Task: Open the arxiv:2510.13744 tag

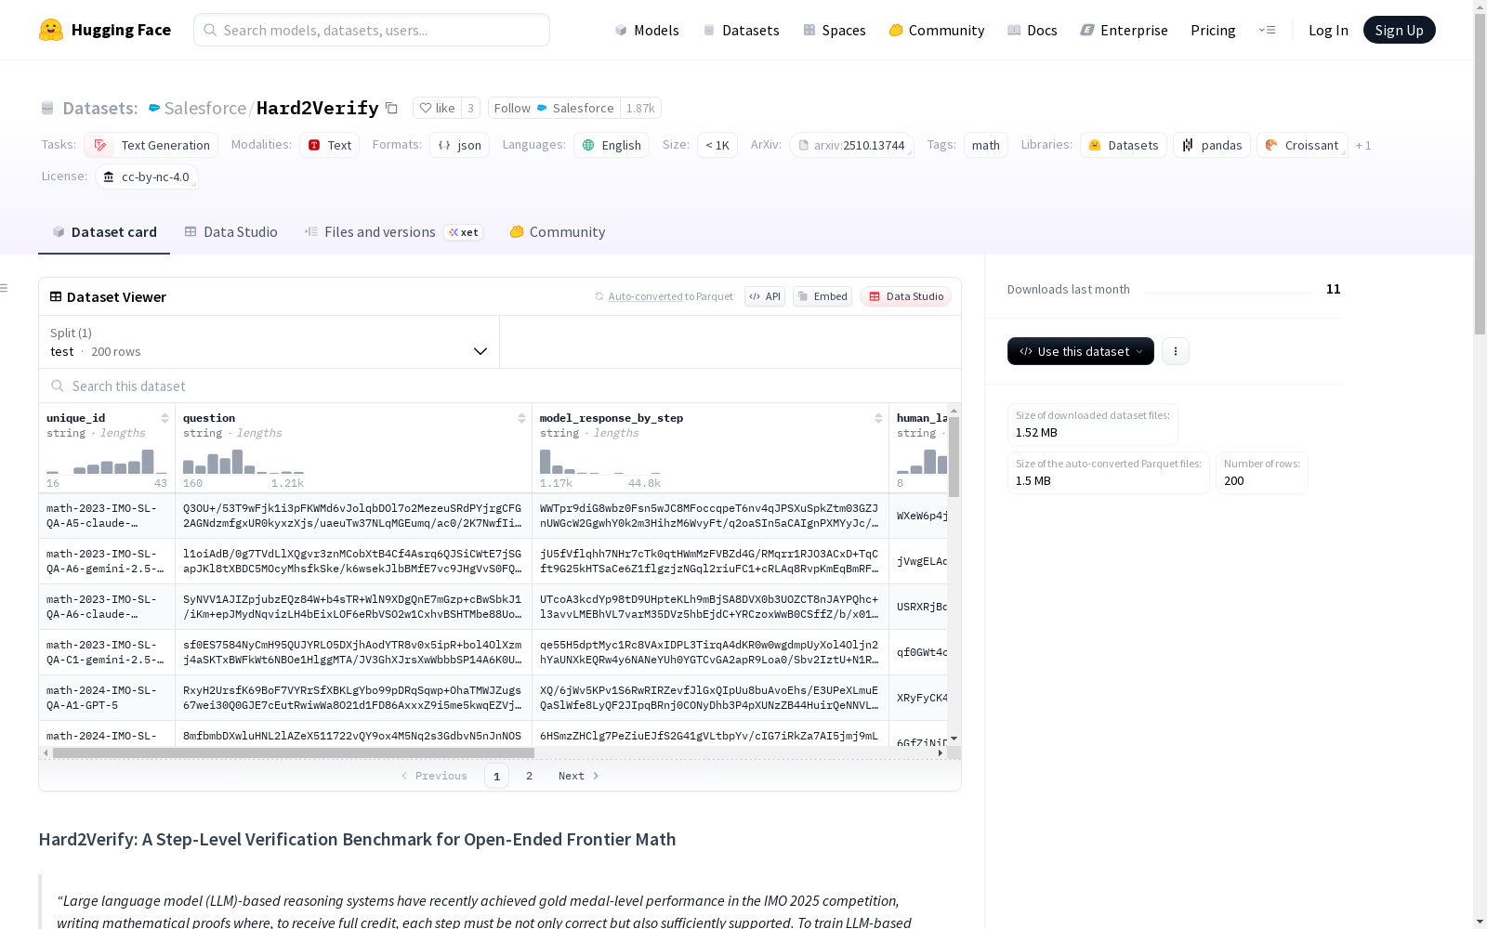Action: (851, 145)
